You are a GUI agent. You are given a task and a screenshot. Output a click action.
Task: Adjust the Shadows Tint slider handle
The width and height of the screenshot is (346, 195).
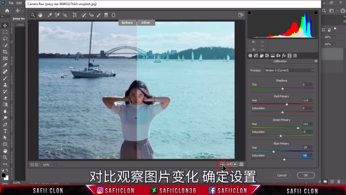click(x=282, y=89)
